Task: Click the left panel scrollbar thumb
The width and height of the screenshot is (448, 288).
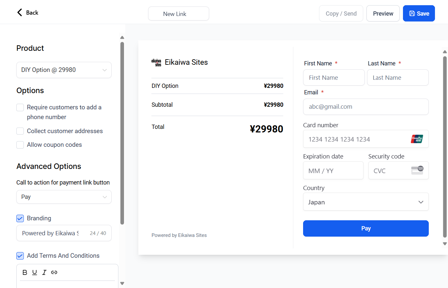Action: (122, 133)
